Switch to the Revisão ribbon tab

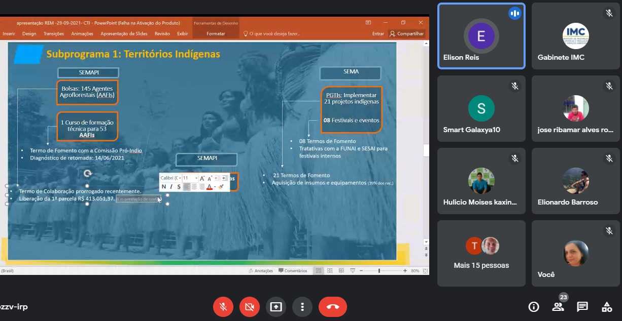162,34
